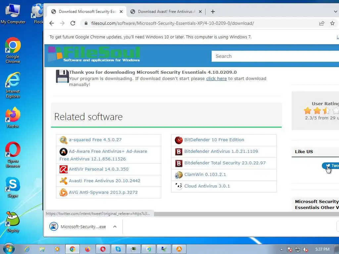Open Windows Explorer folder in taskbar
339x254 pixels.
coord(42,249)
